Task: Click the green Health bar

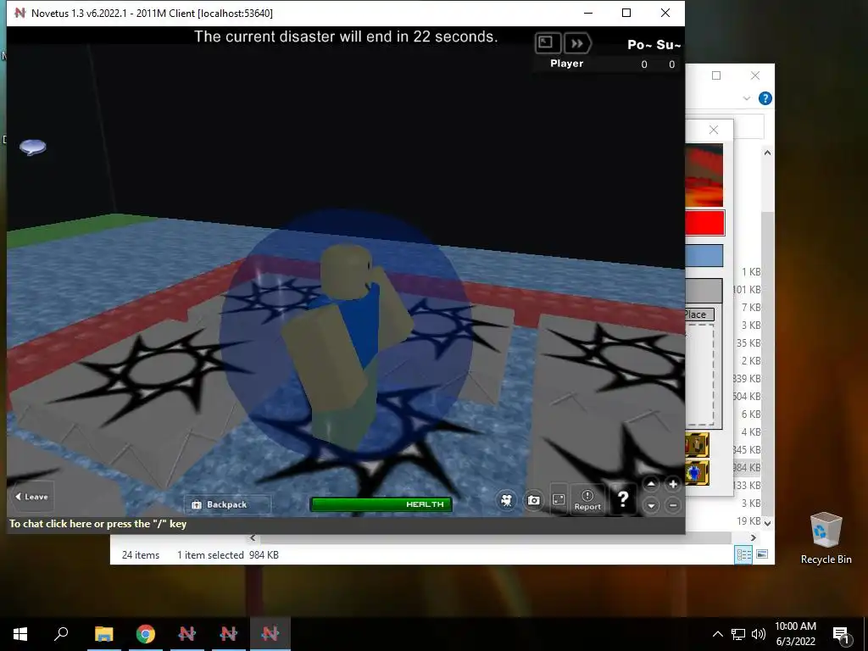Action: (x=381, y=504)
